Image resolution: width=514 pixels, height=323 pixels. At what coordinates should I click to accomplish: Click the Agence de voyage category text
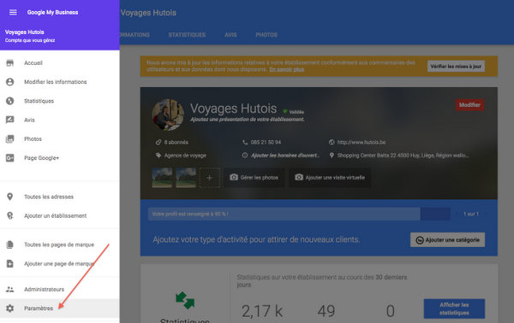[185, 156]
